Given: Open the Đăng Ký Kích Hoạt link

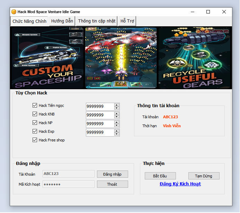Looking at the screenshot, I should pyautogui.click(x=180, y=184).
